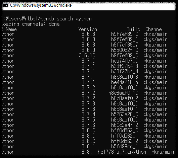Viewport: 178px width, 158px height.
Task: Click the C:\Windows\system32\cmd.exe window title text
Action: pos(41,5)
